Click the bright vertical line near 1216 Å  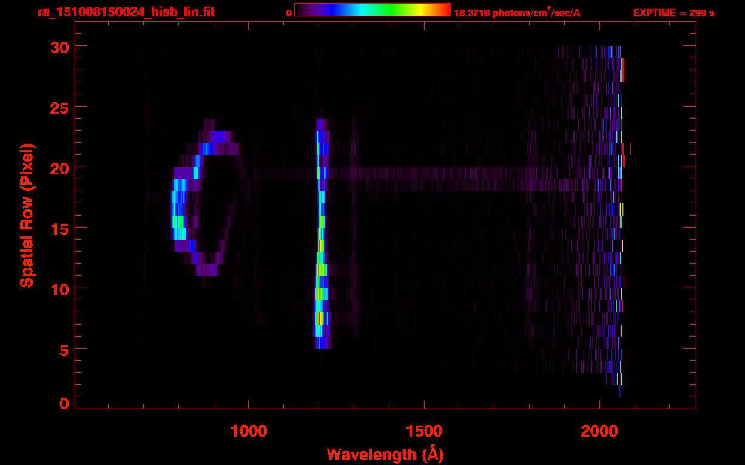pyautogui.click(x=322, y=234)
